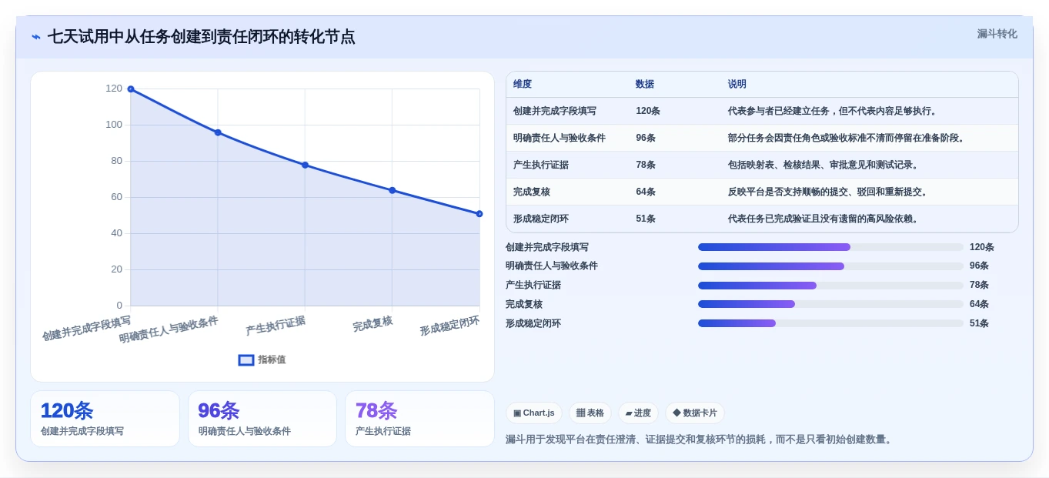Click the 完成复核 label in progress list
This screenshot has width=1049, height=478.
coord(524,304)
